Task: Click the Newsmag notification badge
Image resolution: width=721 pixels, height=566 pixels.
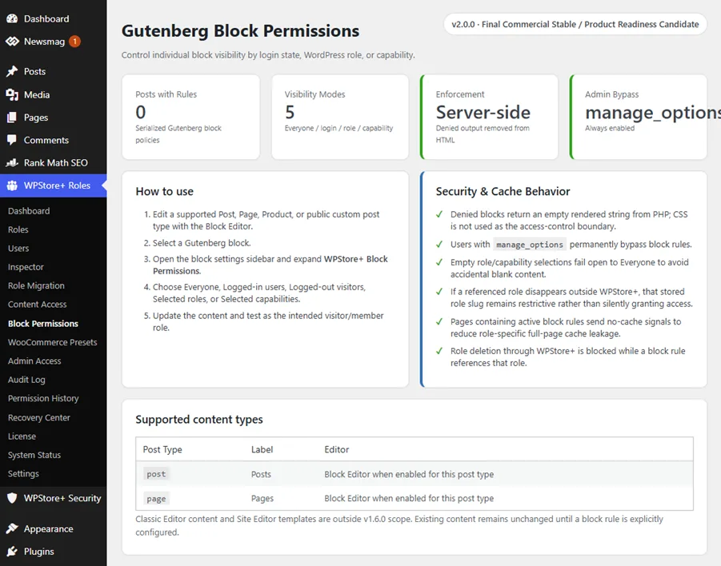Action: (74, 42)
